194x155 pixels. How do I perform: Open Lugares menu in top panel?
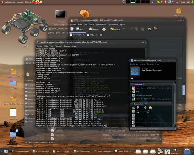click(x=20, y=2)
